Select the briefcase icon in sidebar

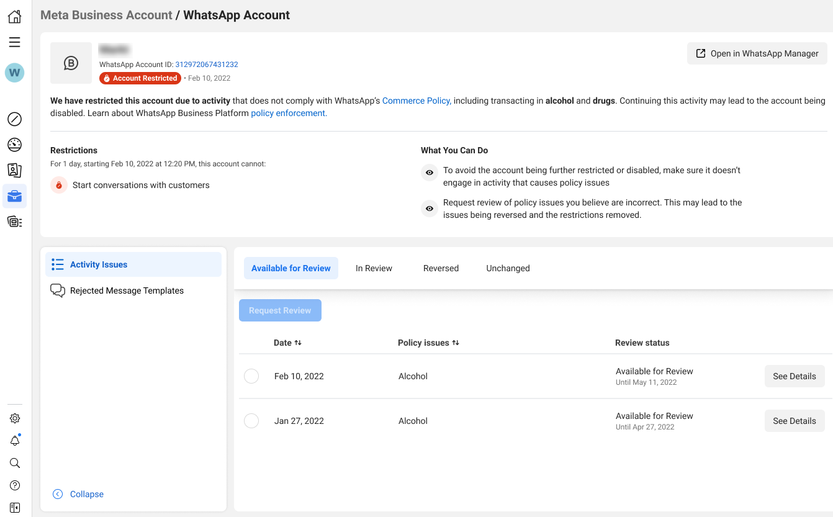tap(15, 196)
